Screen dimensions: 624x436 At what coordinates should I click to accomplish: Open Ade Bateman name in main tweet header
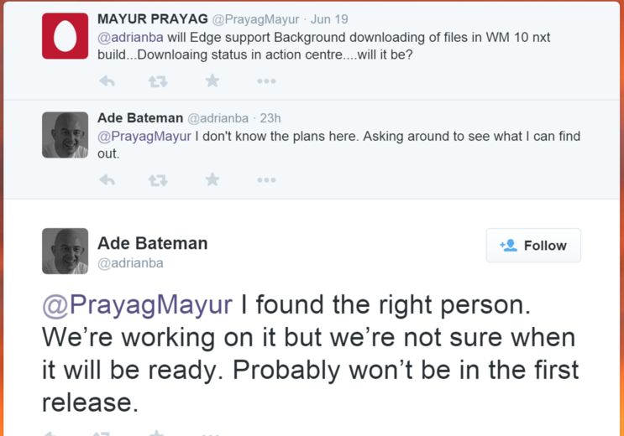pos(152,243)
